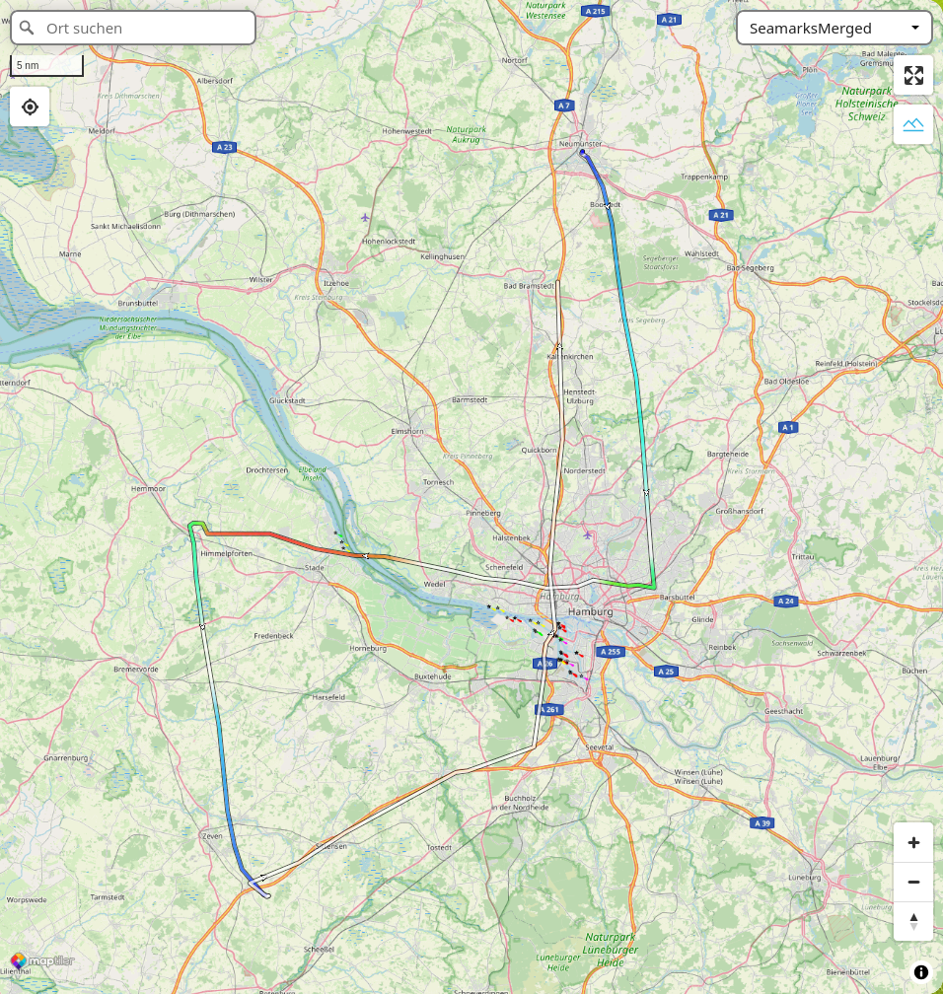The height and width of the screenshot is (994, 943).
Task: Select the Hamburg city label
Action: click(591, 611)
